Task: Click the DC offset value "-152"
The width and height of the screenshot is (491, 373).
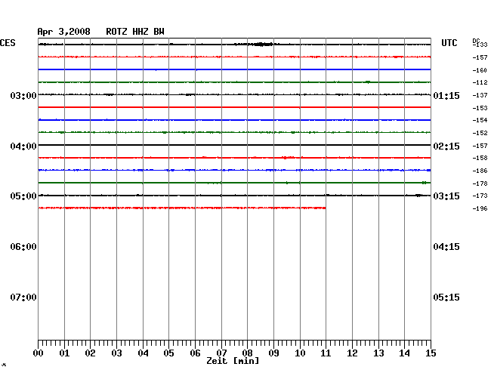Action: pyautogui.click(x=480, y=133)
